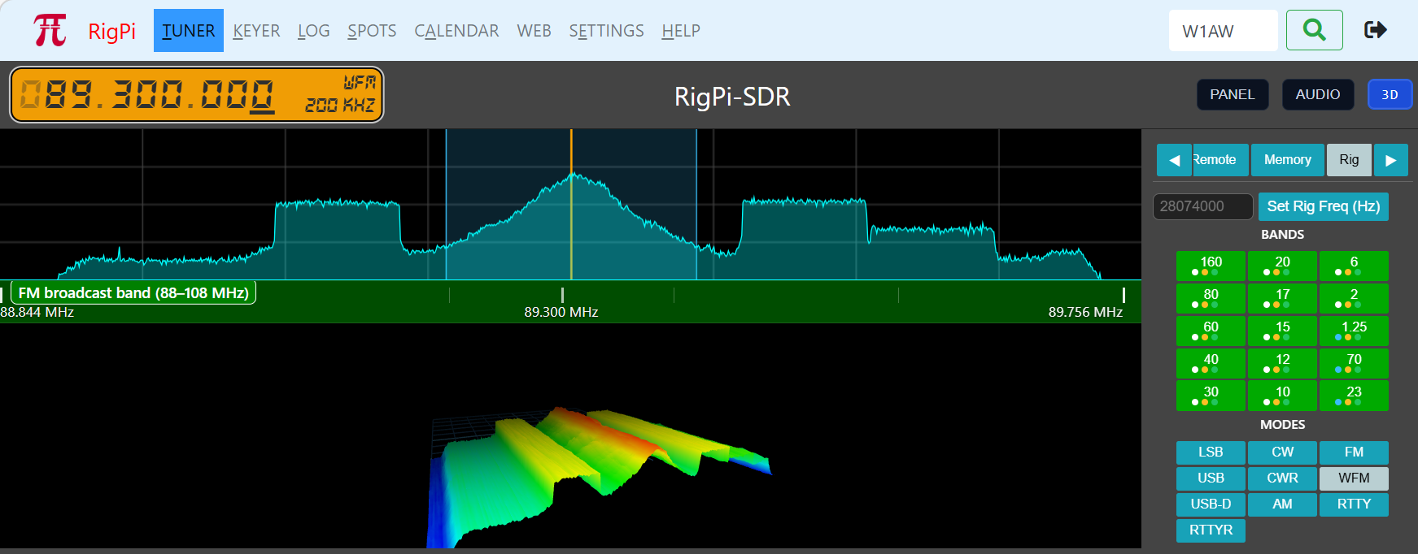The width and height of the screenshot is (1418, 554).
Task: Choose RTTYR mode
Action: [1211, 530]
